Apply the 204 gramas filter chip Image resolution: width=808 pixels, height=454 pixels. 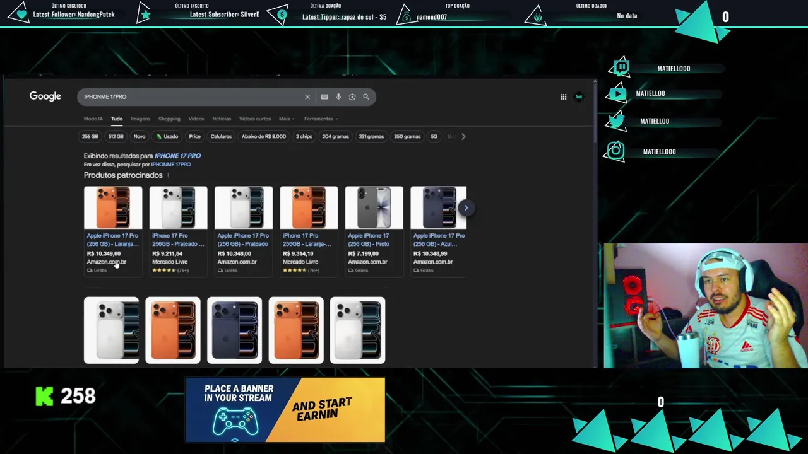pos(336,136)
